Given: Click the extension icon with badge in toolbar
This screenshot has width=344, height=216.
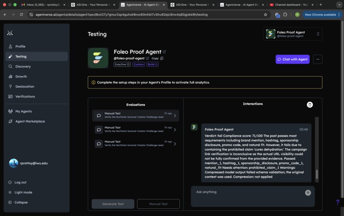Looking at the screenshot, I should (277, 15).
